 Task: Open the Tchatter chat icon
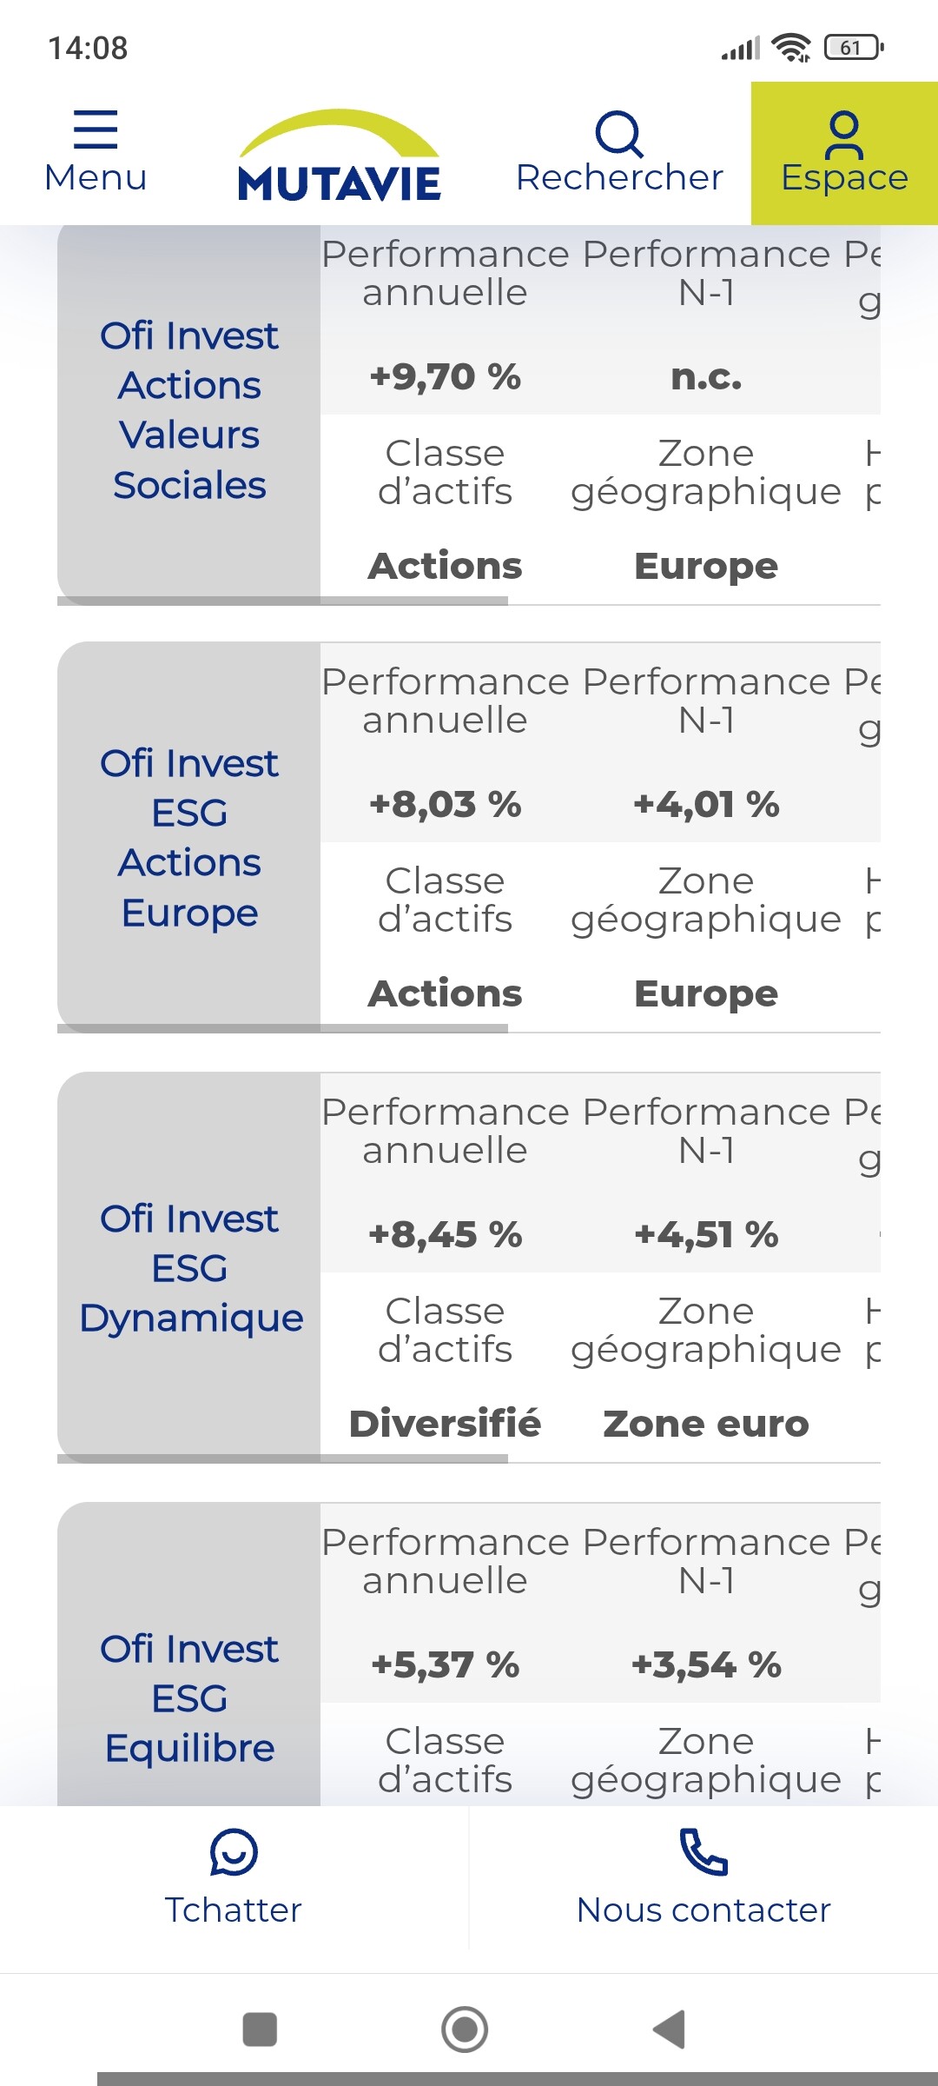(234, 1851)
